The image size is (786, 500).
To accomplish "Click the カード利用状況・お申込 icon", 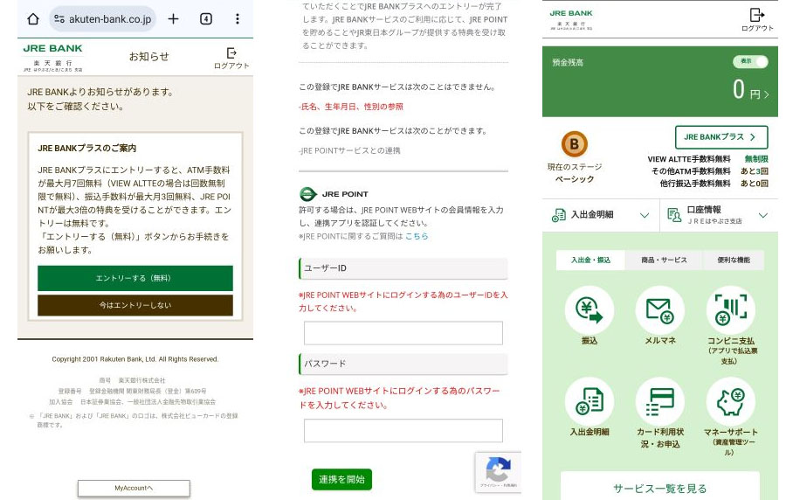I will [x=660, y=402].
